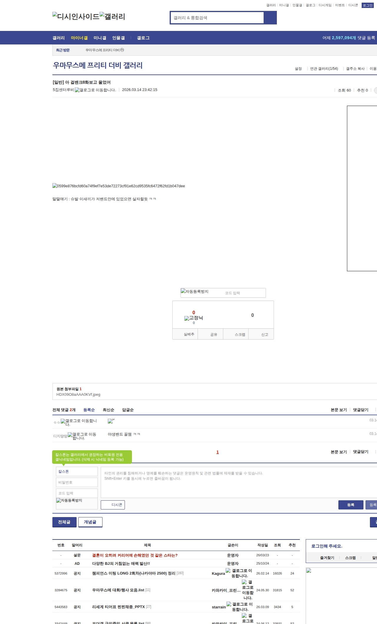Select the 개념글 tab
The image size is (377, 624).
[90, 522]
